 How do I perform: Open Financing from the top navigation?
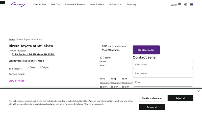[x=131, y=5]
